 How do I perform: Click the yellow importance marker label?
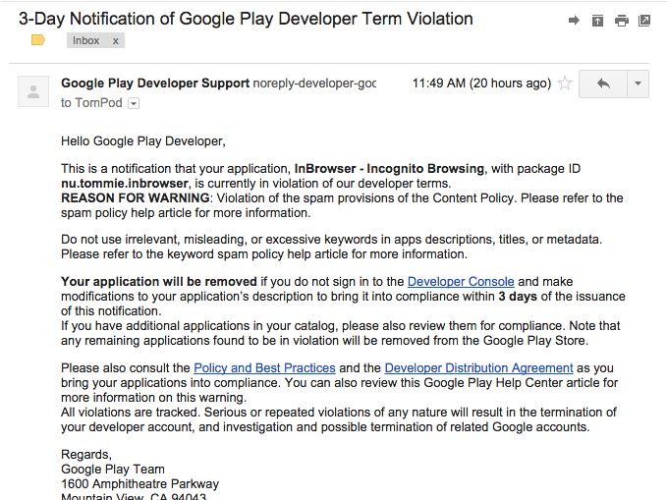click(x=38, y=40)
